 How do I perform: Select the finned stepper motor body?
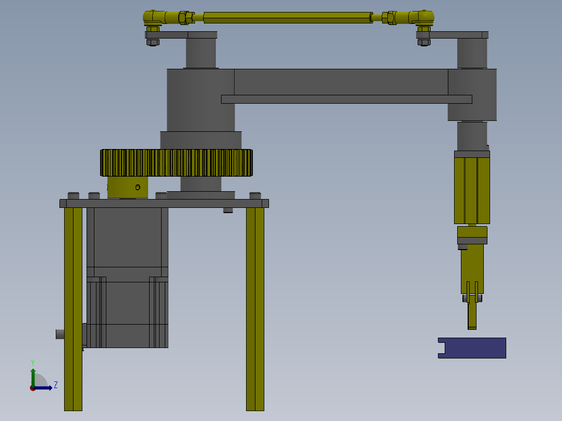pyautogui.click(x=127, y=312)
